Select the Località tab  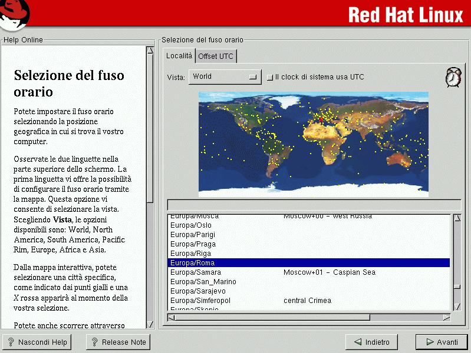(x=179, y=56)
